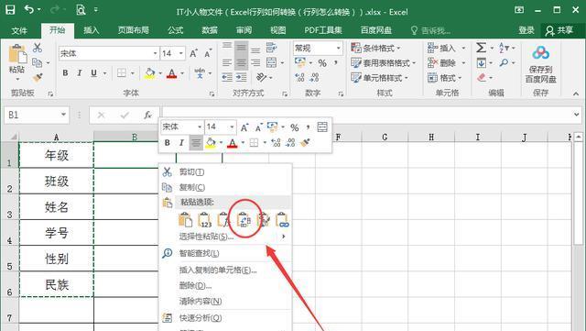This screenshot has width=586, height=331.
Task: Increase font size with ribbon A button
Action: 193,53
